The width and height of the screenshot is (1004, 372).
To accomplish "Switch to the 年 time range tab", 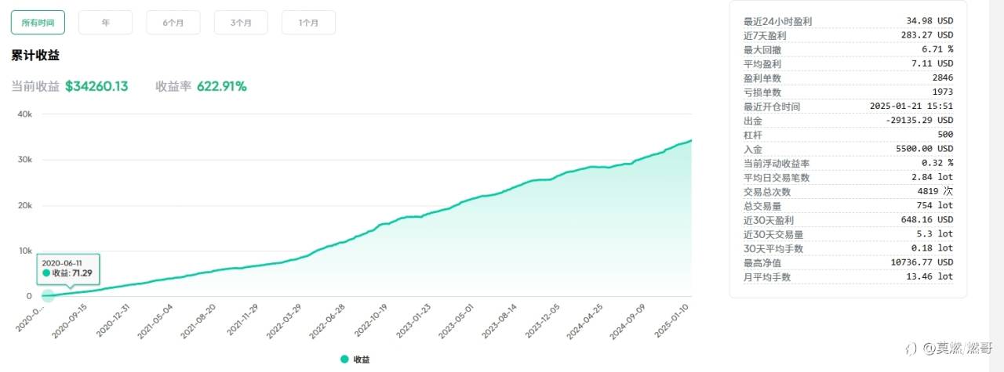I will (105, 23).
